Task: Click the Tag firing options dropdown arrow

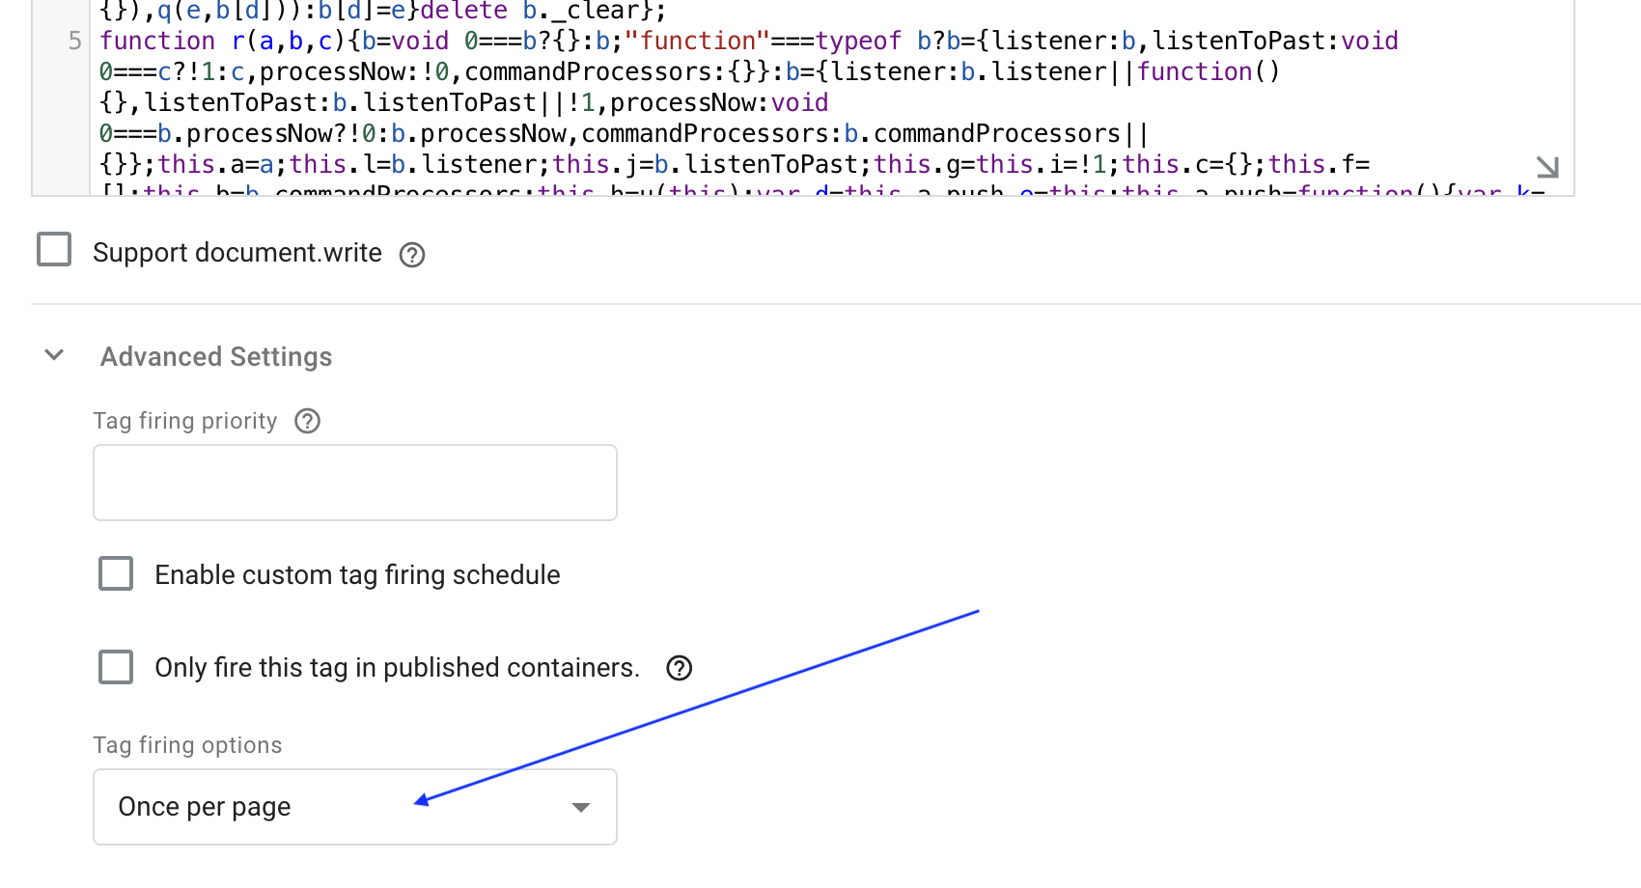Action: click(x=580, y=807)
